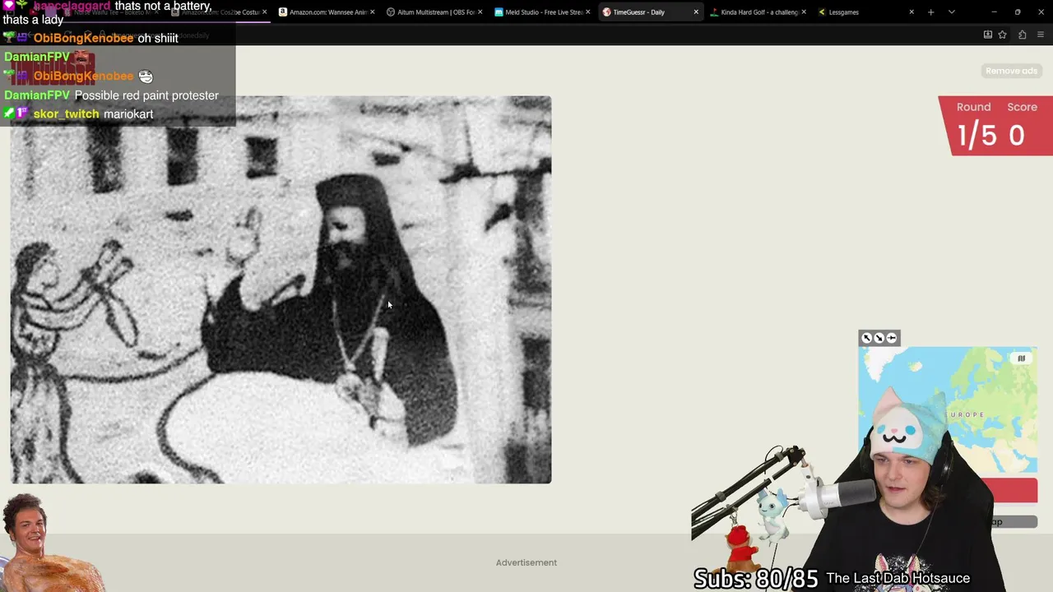This screenshot has height=592, width=1053.
Task: Close the TimeGuessr - Daily tab
Action: 696,12
